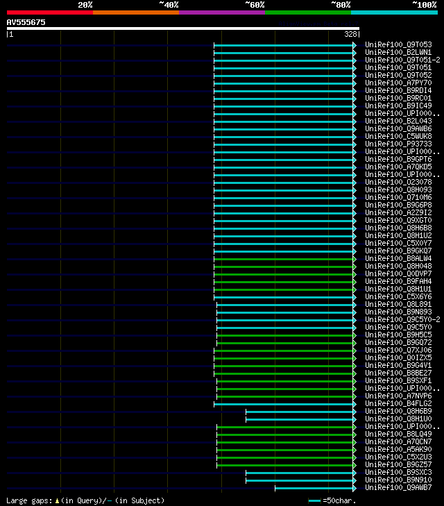Viewport: 444px width, 506px height.
Task: Click the UniRef100_B9H5C5 entry
Action: [x=398, y=335]
